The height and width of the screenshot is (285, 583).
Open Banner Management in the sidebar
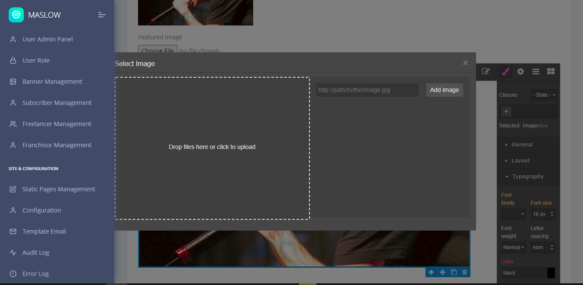pos(52,82)
